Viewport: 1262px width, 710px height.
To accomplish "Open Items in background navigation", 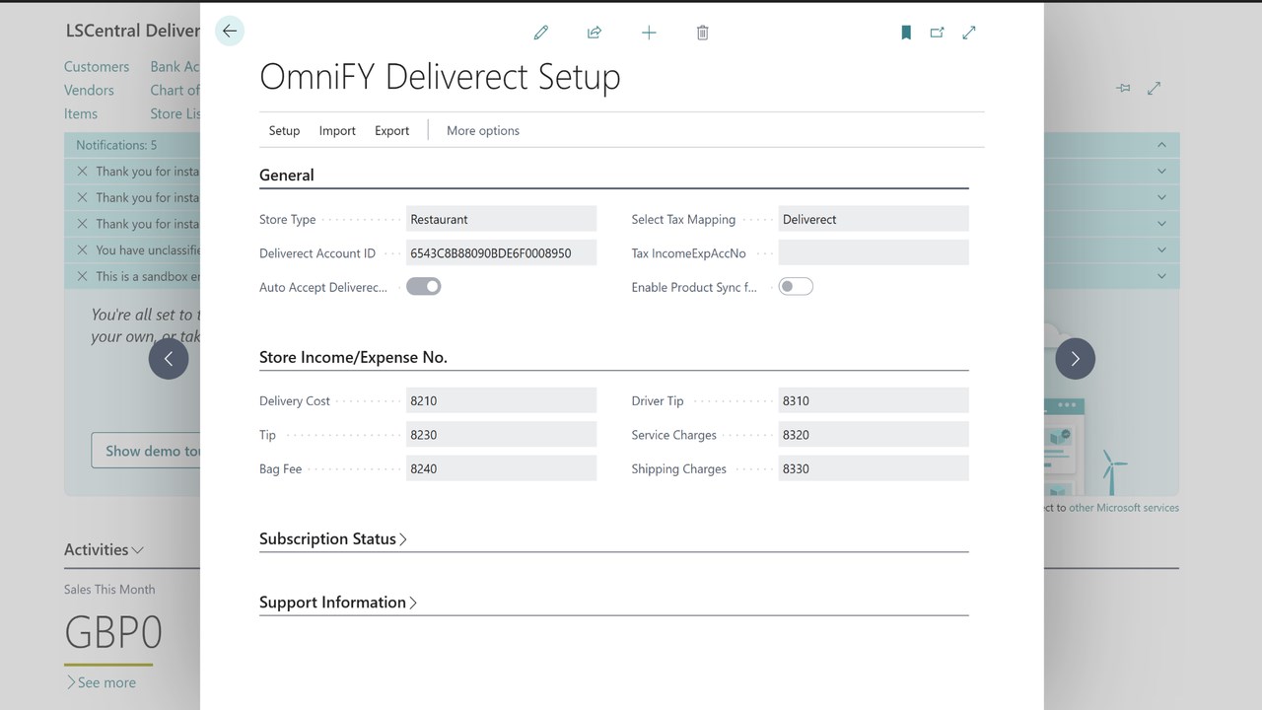I will (81, 113).
